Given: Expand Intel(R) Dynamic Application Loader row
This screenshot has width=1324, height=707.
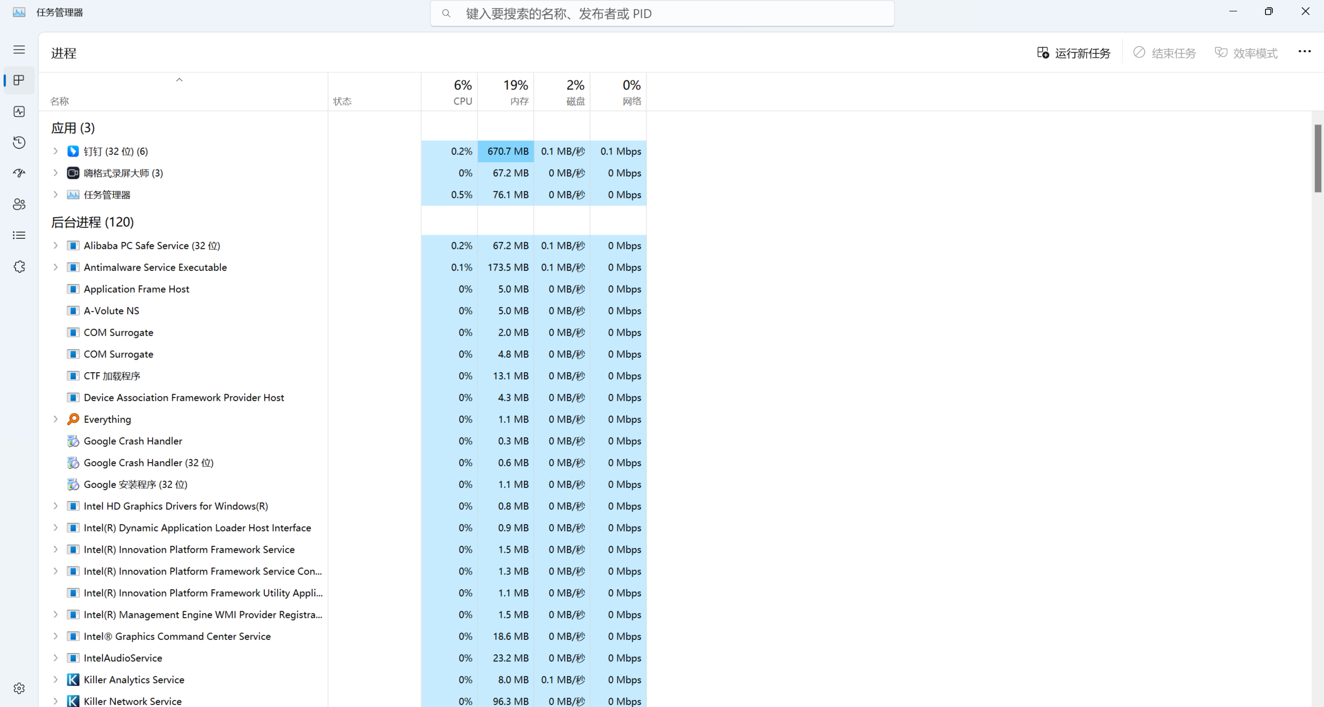Looking at the screenshot, I should pyautogui.click(x=55, y=528).
